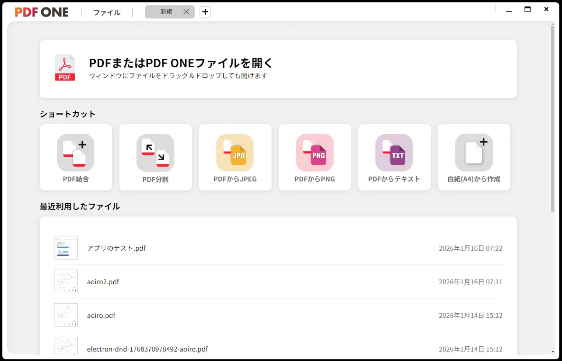The height and width of the screenshot is (361, 562).
Task: Open PDFまたはPDF ONEファイルを開く heading
Action: click(181, 63)
